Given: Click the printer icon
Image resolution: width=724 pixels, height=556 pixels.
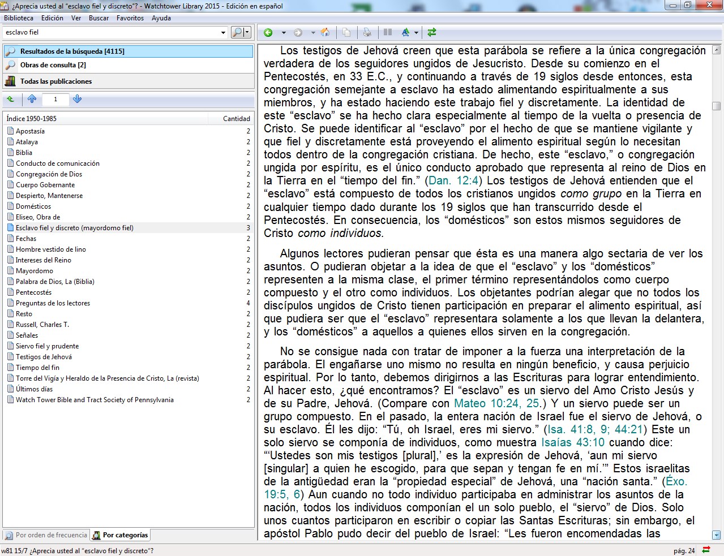Looking at the screenshot, I should [x=367, y=33].
